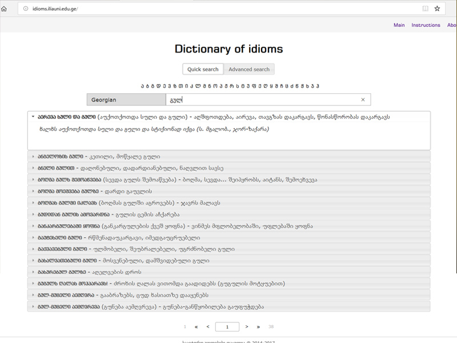Expand the entry 'კეთილი, მოწყალე გული'

(229, 157)
